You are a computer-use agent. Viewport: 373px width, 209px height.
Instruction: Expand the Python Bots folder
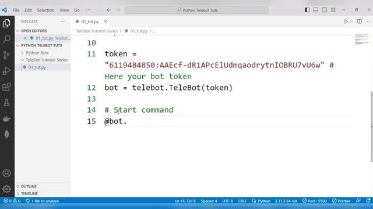tap(37, 53)
